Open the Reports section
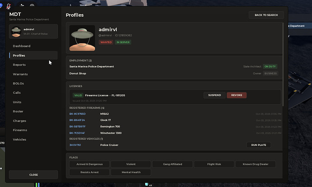312x187 pixels. (x=33, y=65)
